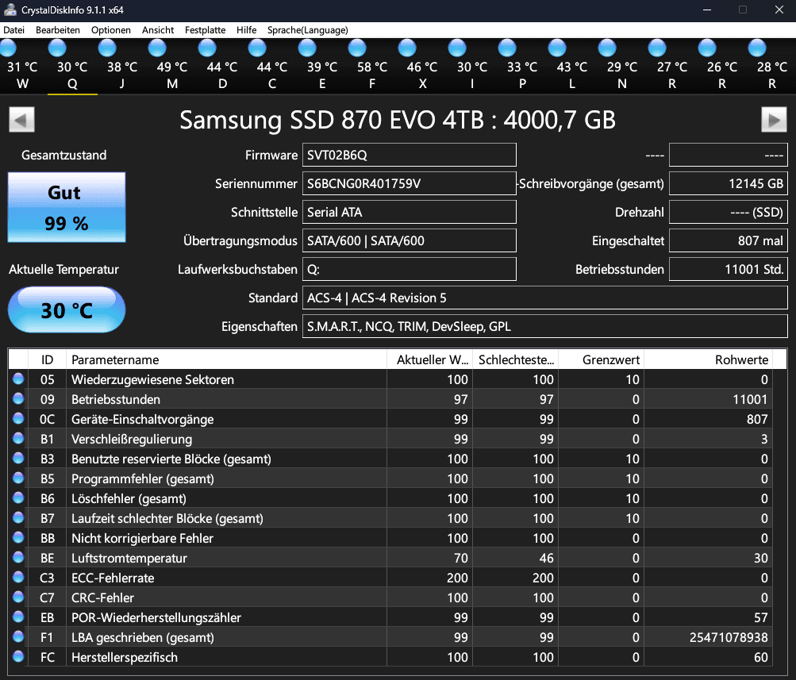Select Benutzte reservierte Blöcke (gesamt) row
The width and height of the screenshot is (796, 680).
click(x=390, y=459)
